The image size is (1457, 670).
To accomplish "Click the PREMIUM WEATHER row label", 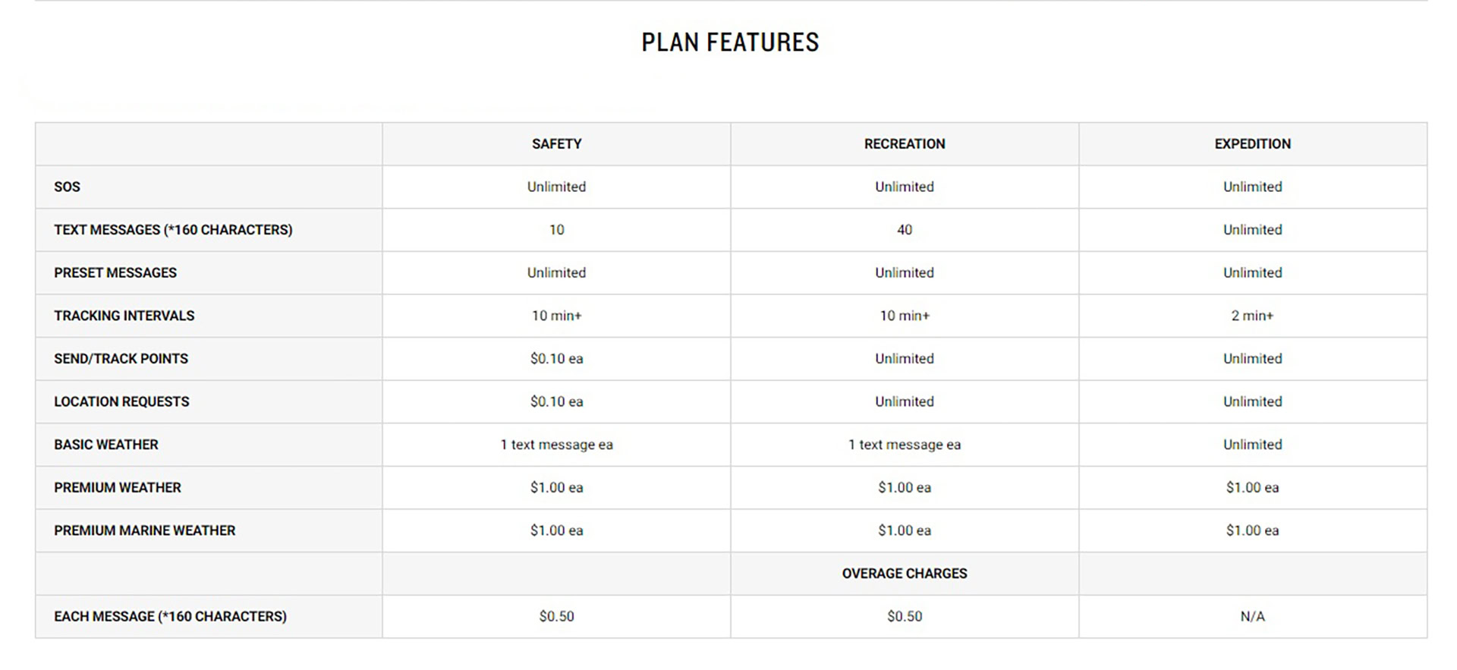I will click(x=118, y=488).
